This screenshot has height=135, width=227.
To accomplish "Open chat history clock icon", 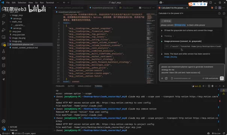I will click(x=219, y=13).
